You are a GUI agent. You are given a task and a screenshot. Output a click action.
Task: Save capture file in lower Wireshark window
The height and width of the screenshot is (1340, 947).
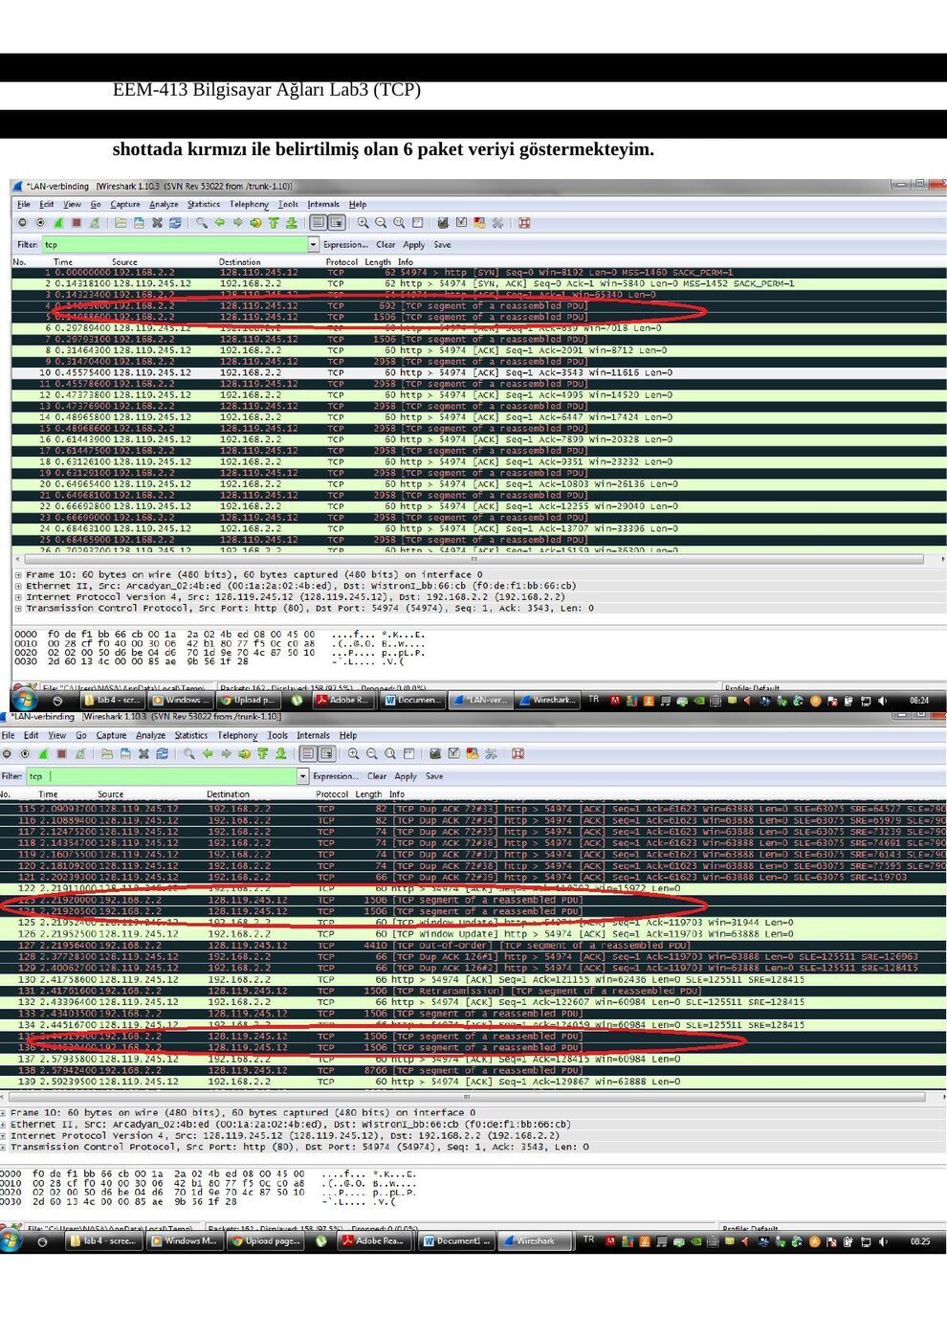coord(125,754)
